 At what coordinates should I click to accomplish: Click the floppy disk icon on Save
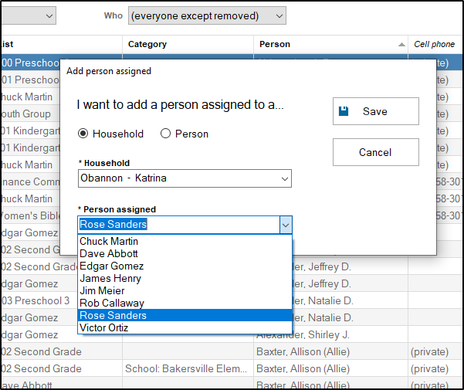(x=344, y=111)
